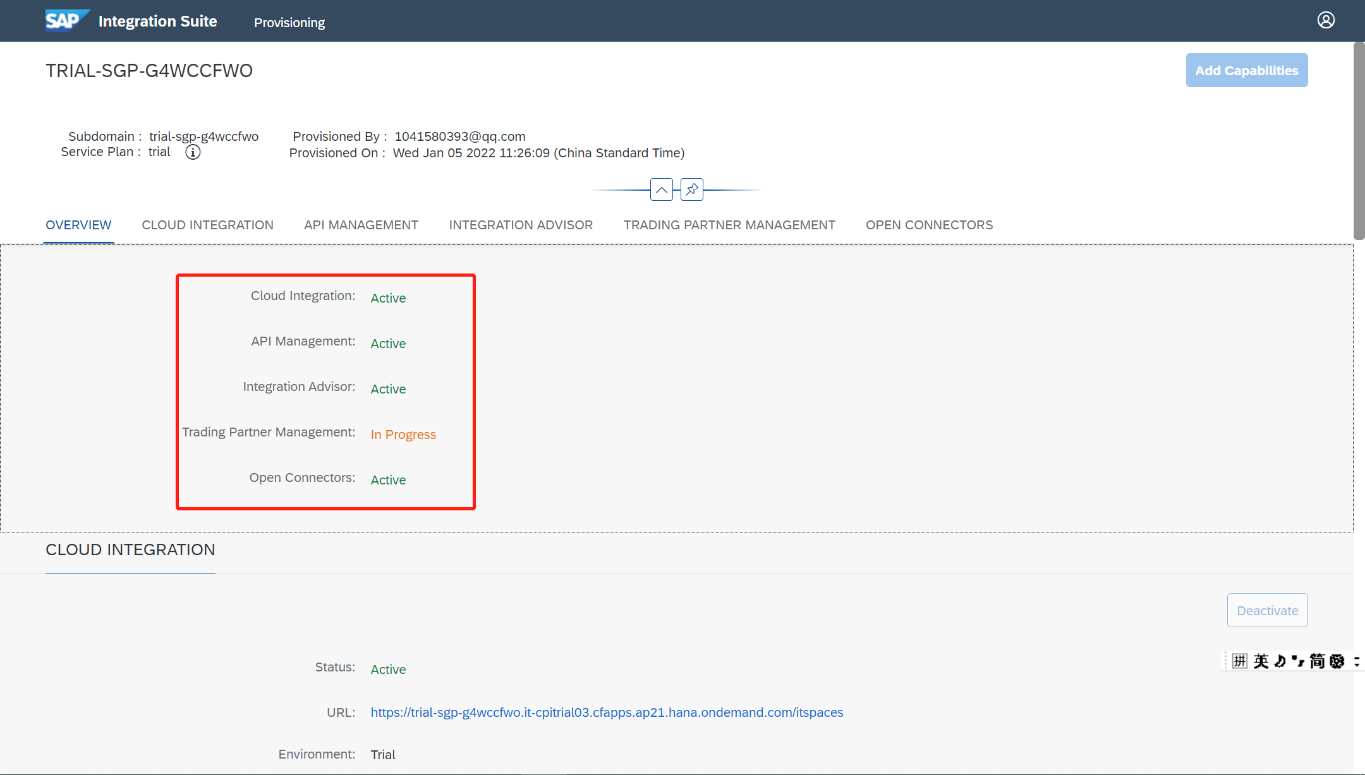Click the Add Capabilities button
The height and width of the screenshot is (775, 1365).
[x=1247, y=70]
